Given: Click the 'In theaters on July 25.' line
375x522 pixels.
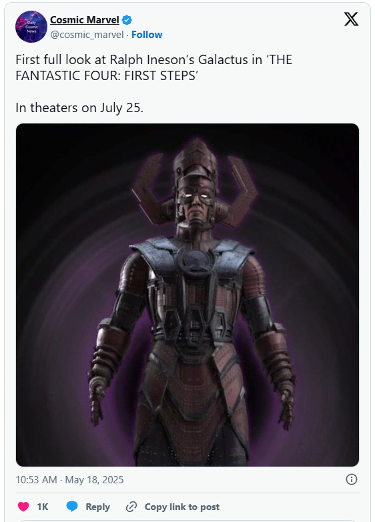Looking at the screenshot, I should (x=79, y=108).
